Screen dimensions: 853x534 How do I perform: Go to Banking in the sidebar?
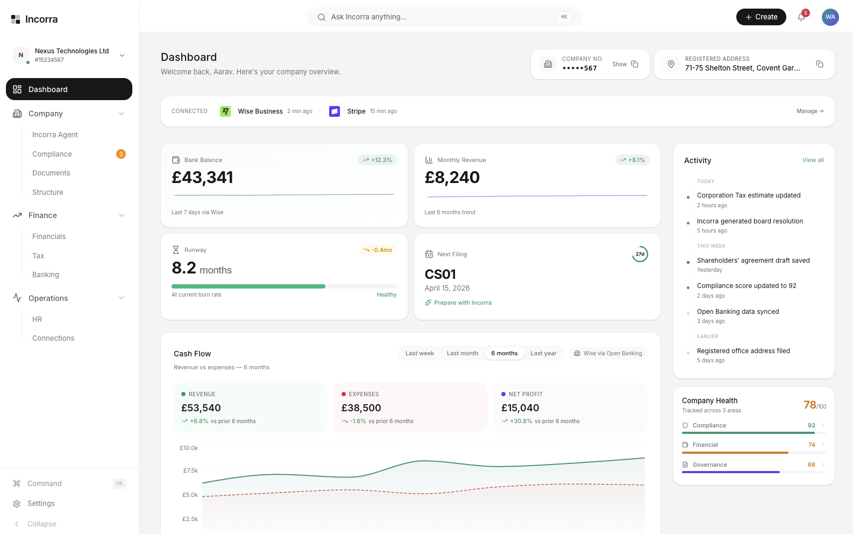click(46, 275)
